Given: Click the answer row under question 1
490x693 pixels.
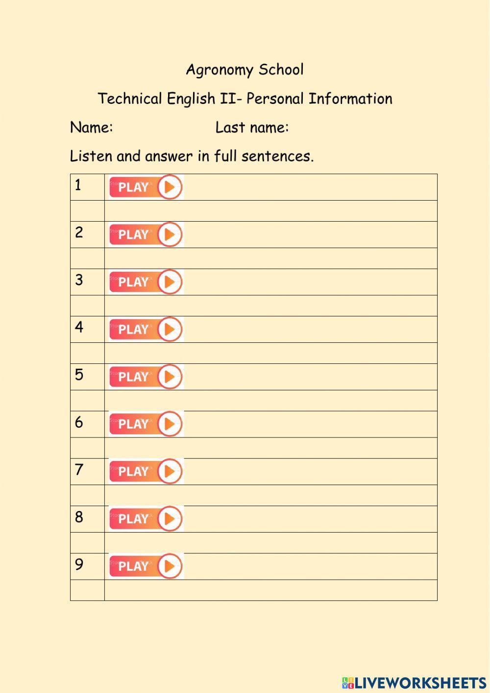Looking at the screenshot, I should [270, 211].
